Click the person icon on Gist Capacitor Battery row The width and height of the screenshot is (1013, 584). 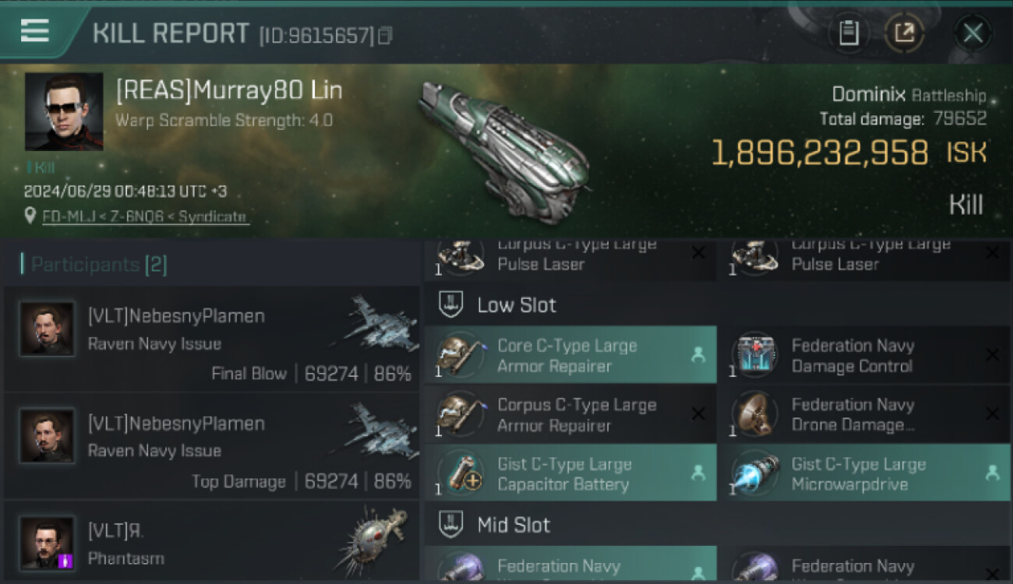tap(698, 473)
